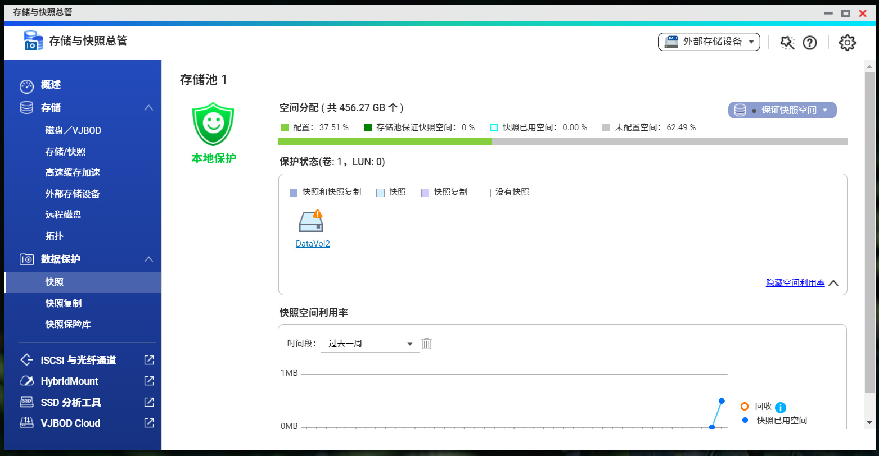The image size is (879, 456).
Task: Go to 磁盘/VJBOD in the sidebar
Action: 73,130
